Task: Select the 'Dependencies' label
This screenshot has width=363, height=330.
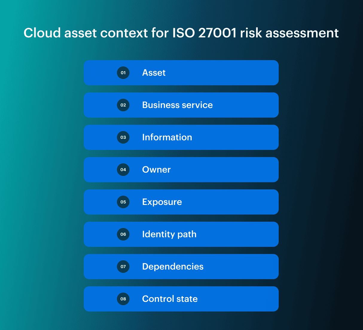Action: pos(173,267)
